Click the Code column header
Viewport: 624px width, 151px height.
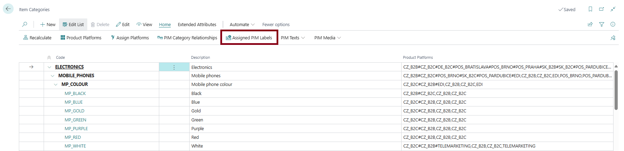click(60, 57)
